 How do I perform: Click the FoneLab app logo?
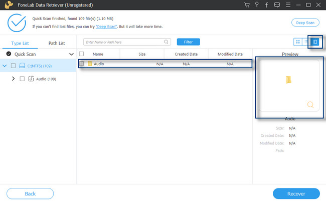pyautogui.click(x=9, y=5)
